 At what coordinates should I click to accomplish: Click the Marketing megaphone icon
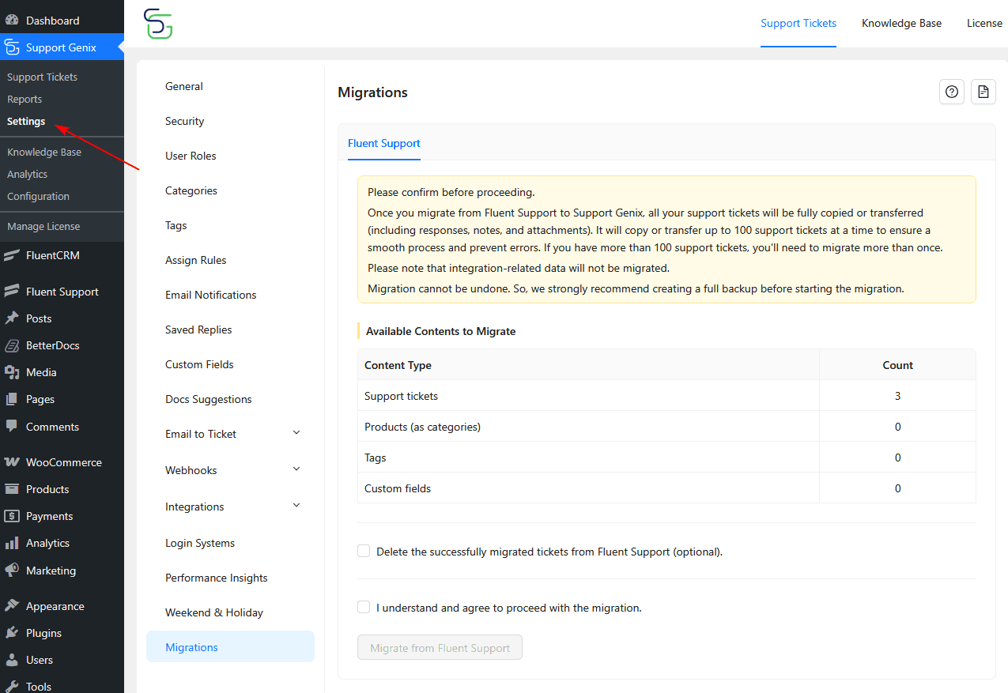12,570
